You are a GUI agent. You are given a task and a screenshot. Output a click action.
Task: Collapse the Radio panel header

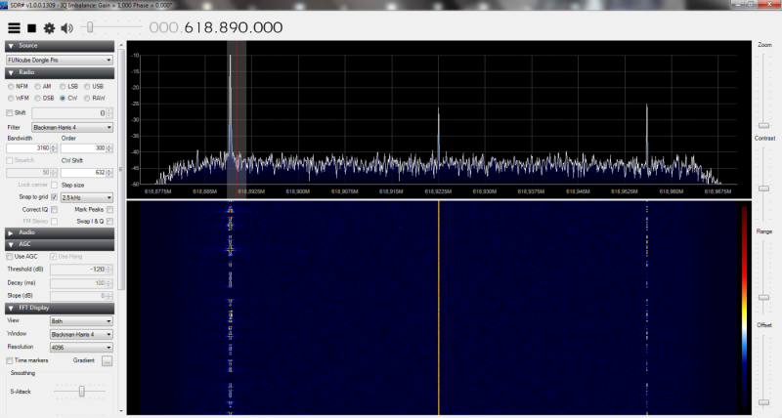(60, 72)
